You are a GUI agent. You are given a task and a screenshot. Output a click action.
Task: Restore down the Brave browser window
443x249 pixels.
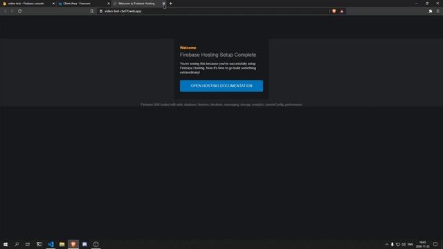pos(427,3)
